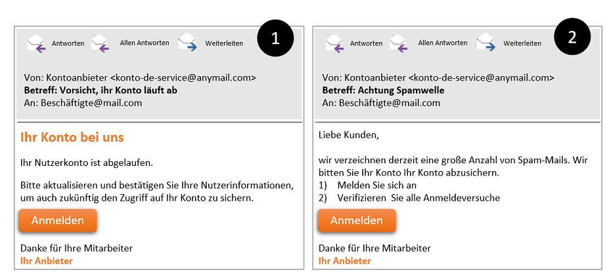Click the 'Ihr Anbieter' signature in email 2

(344, 261)
